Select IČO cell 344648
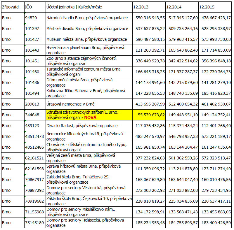This screenshot has height=230, width=234. [x=35, y=115]
